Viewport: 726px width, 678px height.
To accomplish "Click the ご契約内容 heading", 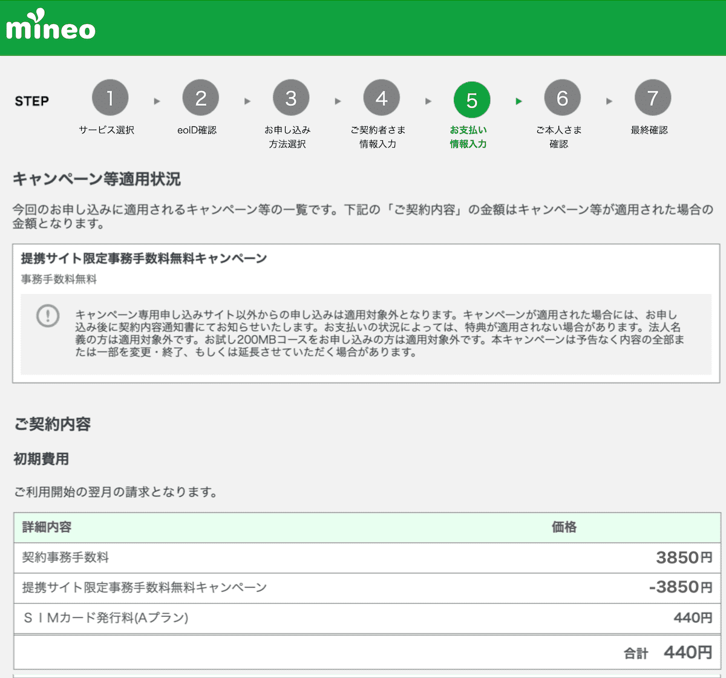I will 52,424.
